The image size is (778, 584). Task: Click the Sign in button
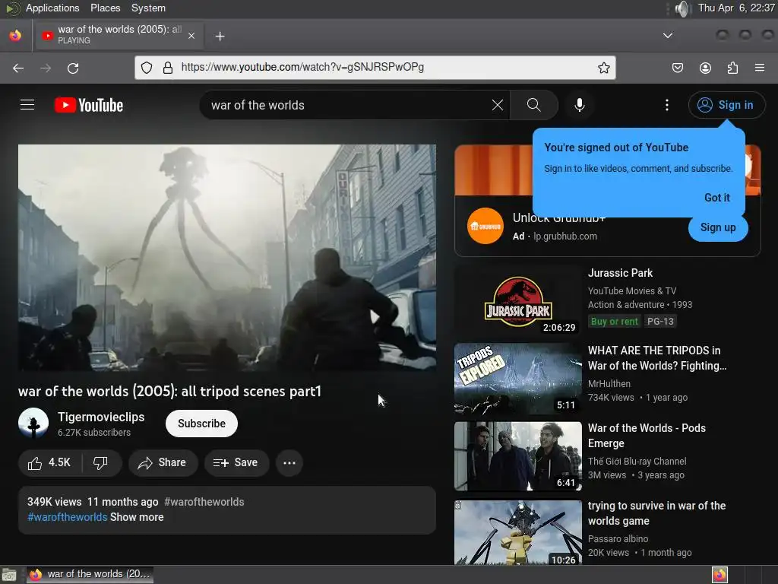726,105
